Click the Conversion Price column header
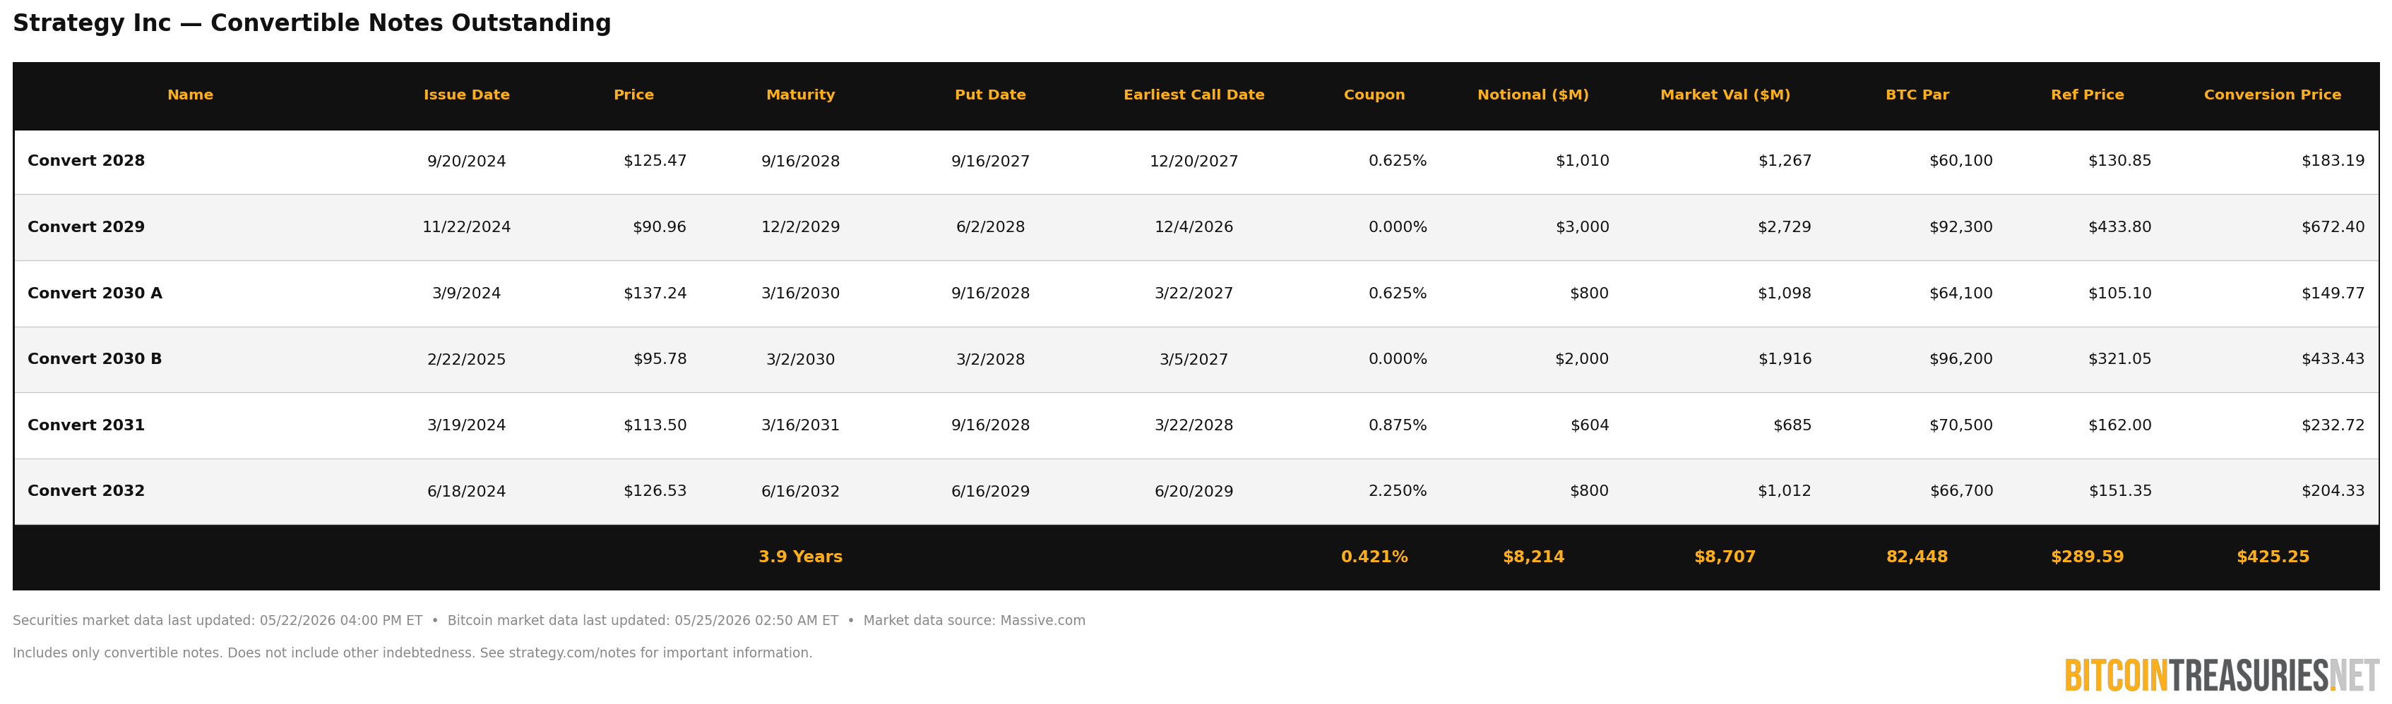The height and width of the screenshot is (704, 2392). (x=2272, y=95)
